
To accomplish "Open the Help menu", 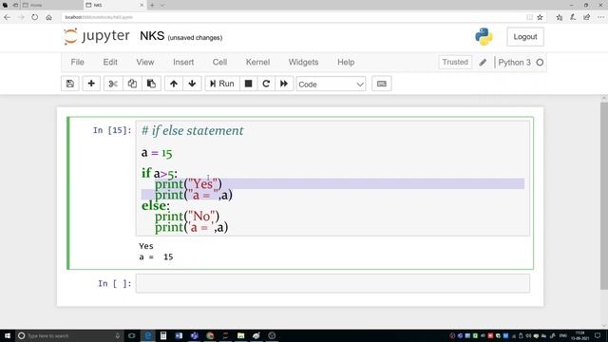I will click(346, 62).
